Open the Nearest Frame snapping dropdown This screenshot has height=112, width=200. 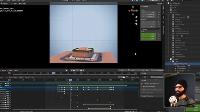click(x=137, y=77)
